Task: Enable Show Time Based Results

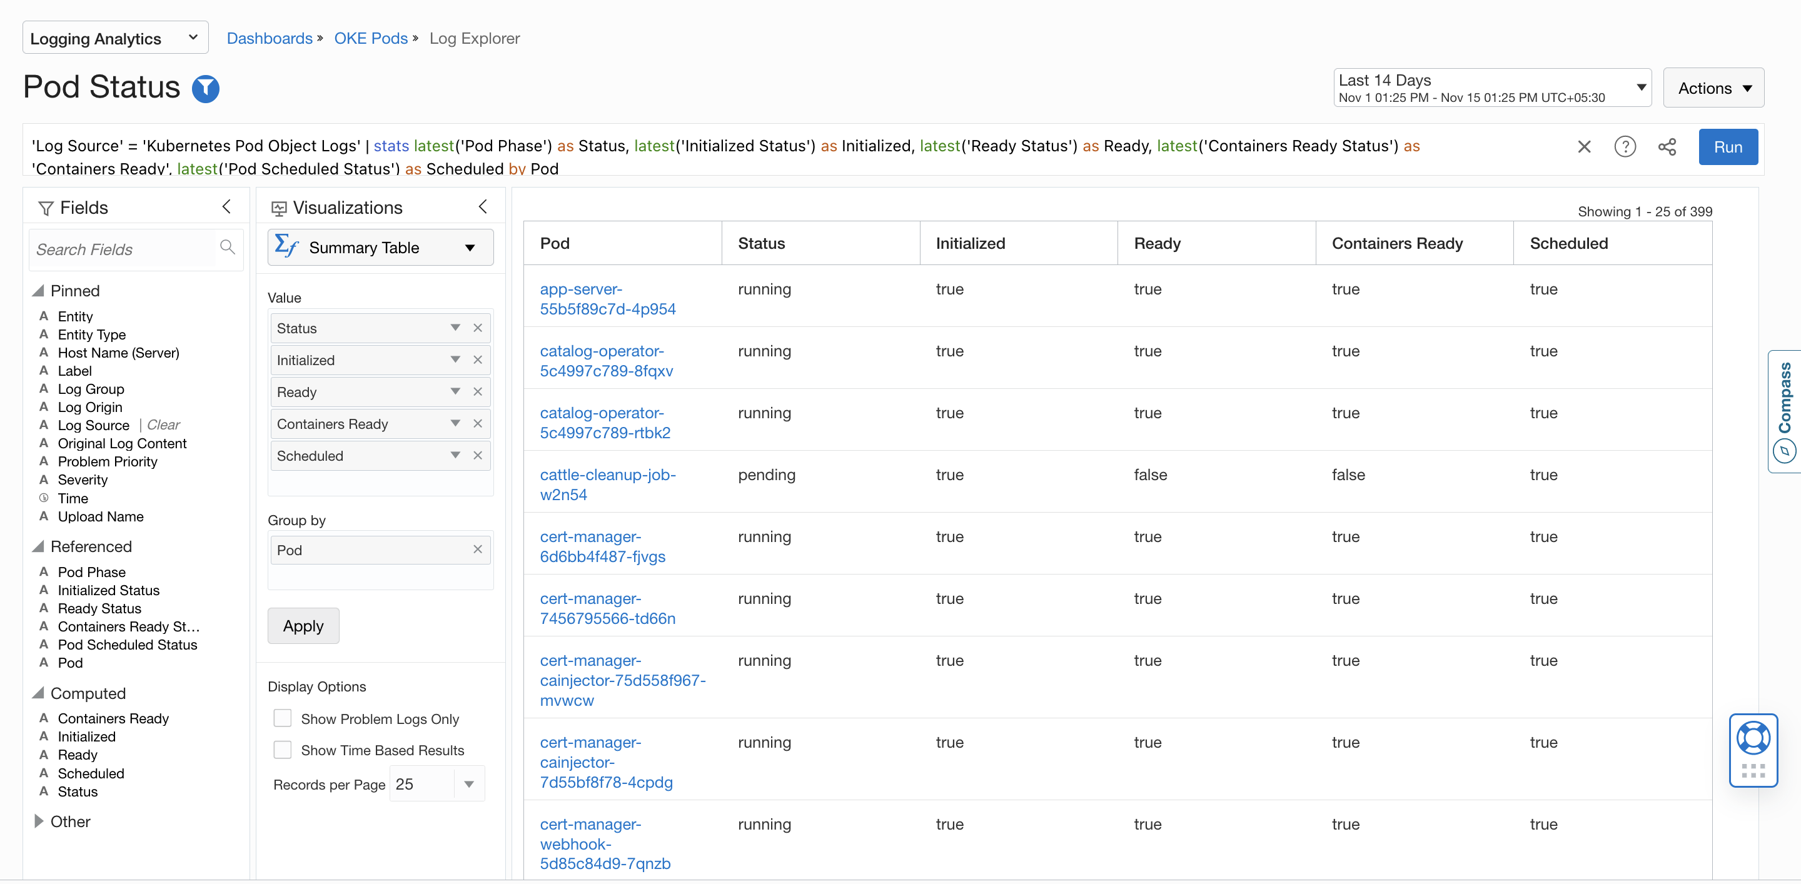Action: [x=282, y=750]
